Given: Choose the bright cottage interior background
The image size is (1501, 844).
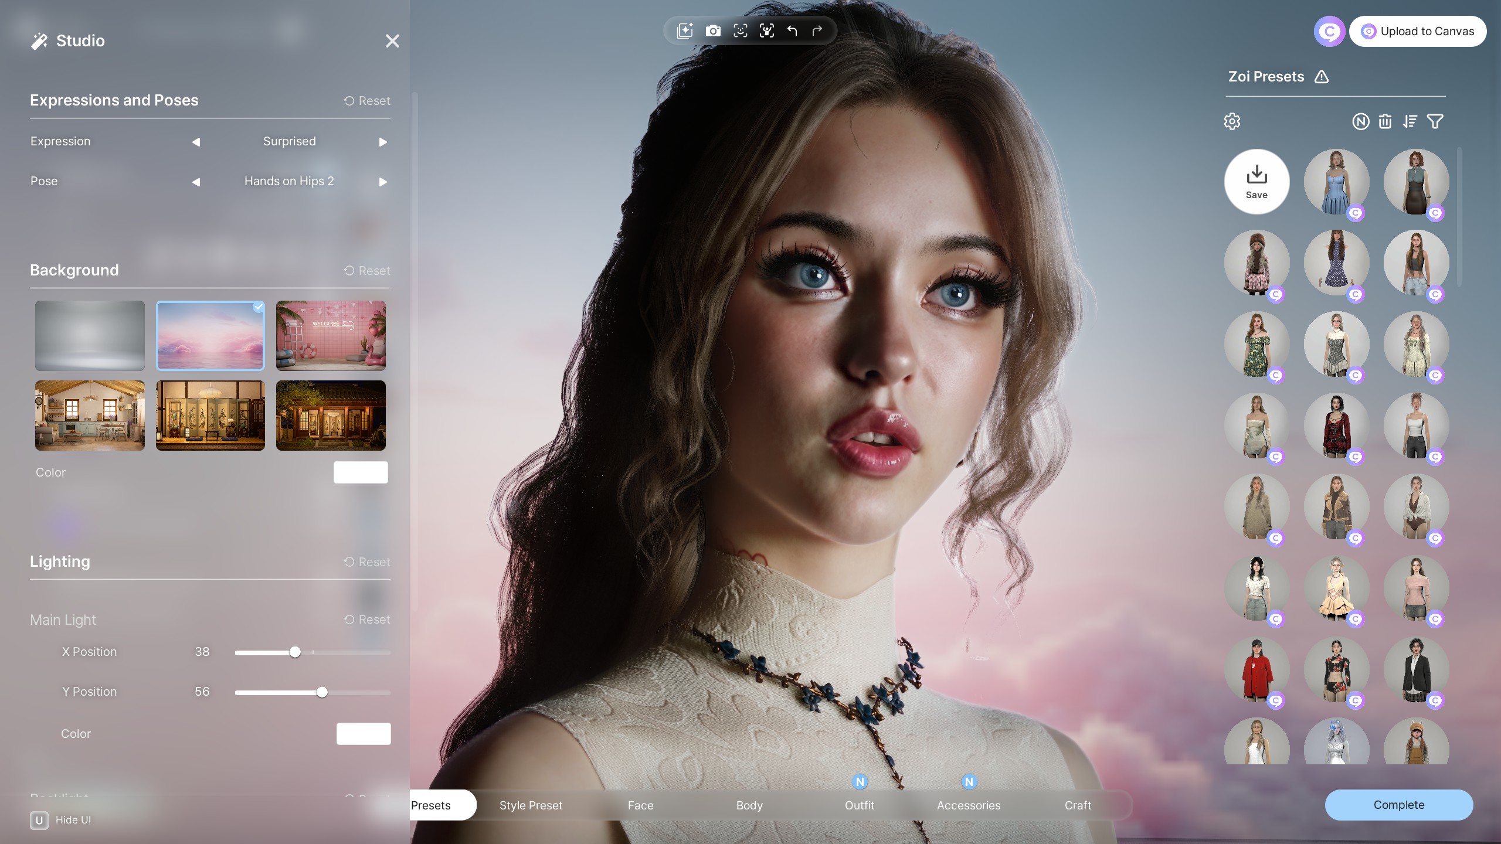Looking at the screenshot, I should 90,415.
